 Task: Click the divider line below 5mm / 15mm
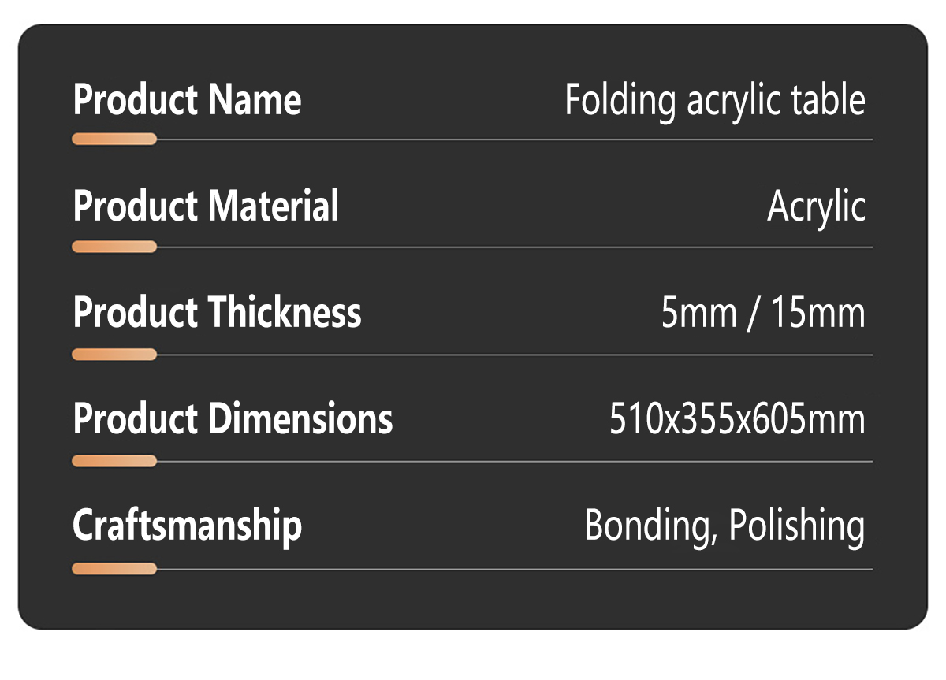[x=515, y=355]
